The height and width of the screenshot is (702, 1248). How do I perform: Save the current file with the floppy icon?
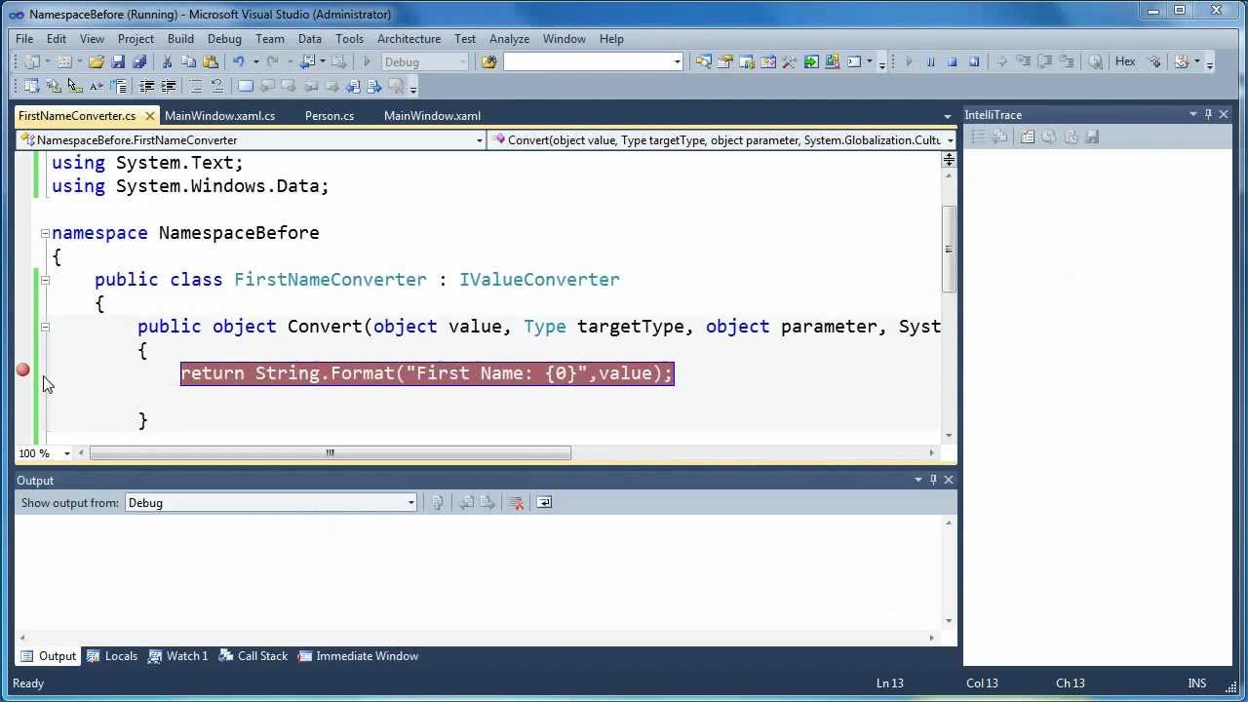tap(118, 61)
